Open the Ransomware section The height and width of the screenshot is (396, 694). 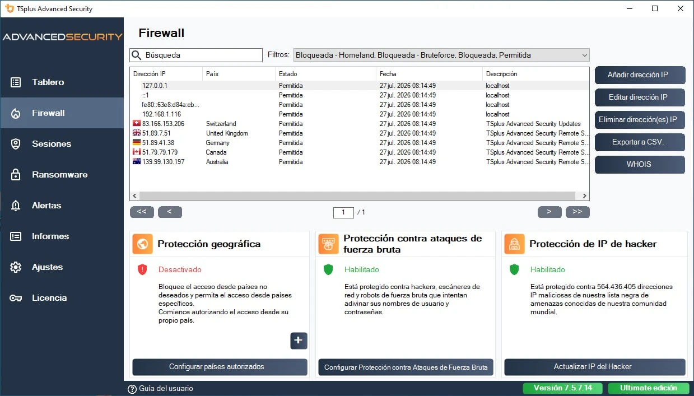click(x=62, y=175)
